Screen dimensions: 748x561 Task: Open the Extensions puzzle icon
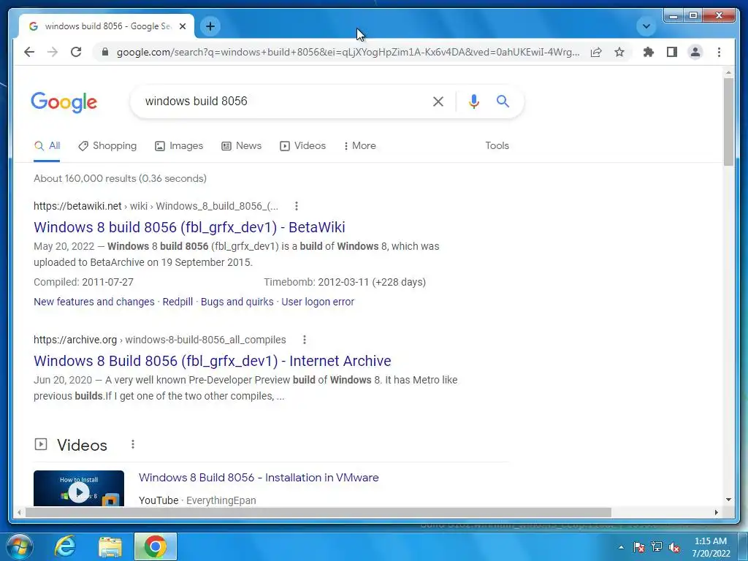(649, 52)
